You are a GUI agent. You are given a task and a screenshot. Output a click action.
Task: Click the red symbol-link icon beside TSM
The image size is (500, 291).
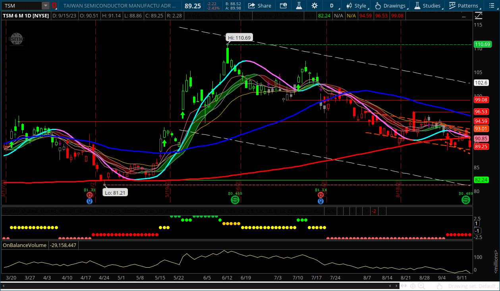(x=54, y=6)
